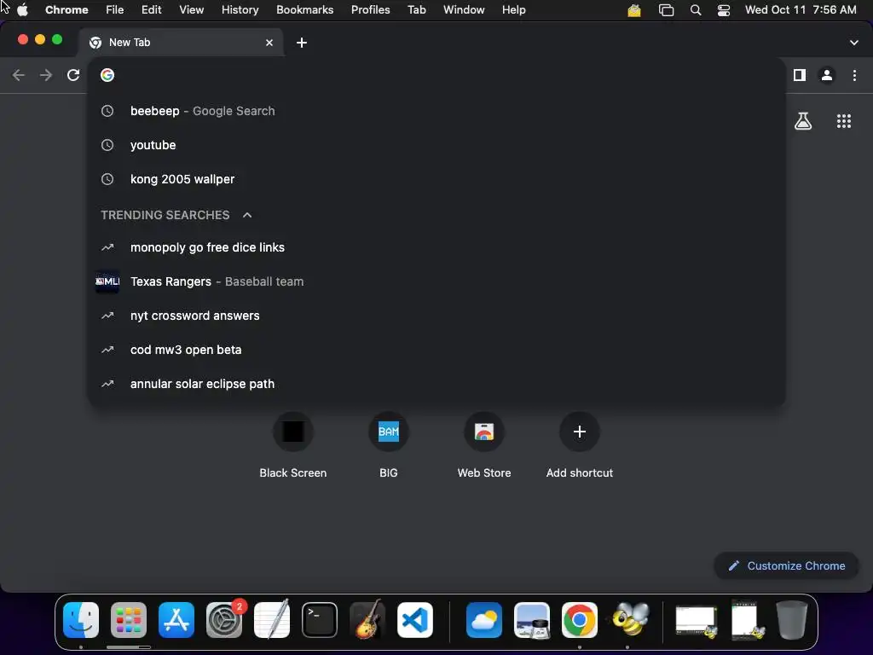Click Chrome icon in the dock
The height and width of the screenshot is (655, 873).
(x=580, y=620)
